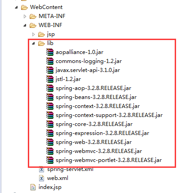Click the META-INF folder icon
This screenshot has height=193, width=181.
point(33,16)
